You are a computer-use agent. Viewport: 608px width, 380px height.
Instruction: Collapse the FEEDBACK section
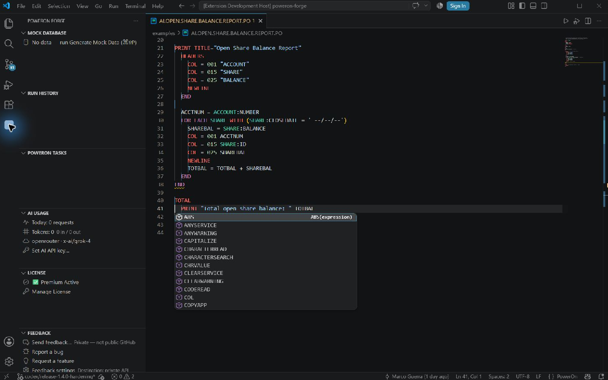[x=23, y=333]
